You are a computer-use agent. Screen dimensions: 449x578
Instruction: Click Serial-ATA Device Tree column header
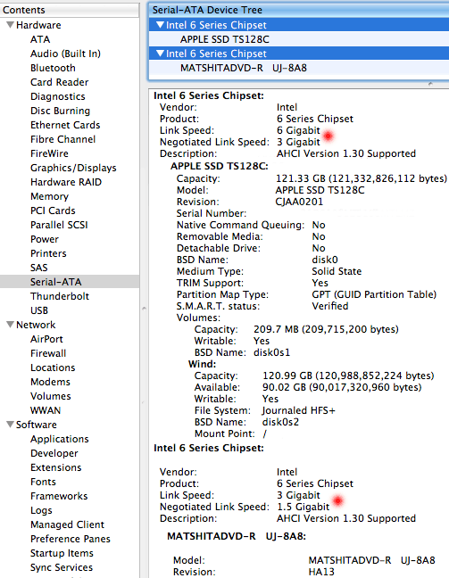298,10
